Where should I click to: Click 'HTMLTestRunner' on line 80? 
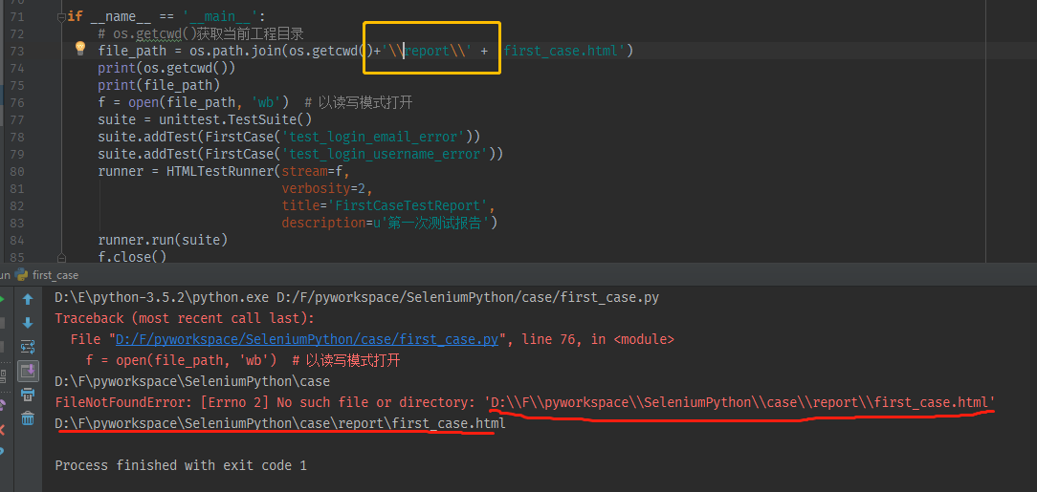(x=220, y=171)
